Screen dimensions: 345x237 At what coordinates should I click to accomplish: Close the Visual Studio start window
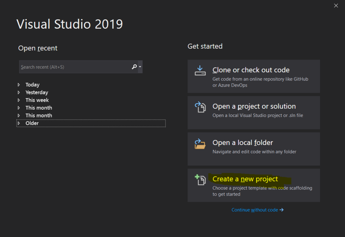(336, 6)
